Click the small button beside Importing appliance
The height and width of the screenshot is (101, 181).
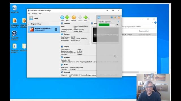coord(118,22)
